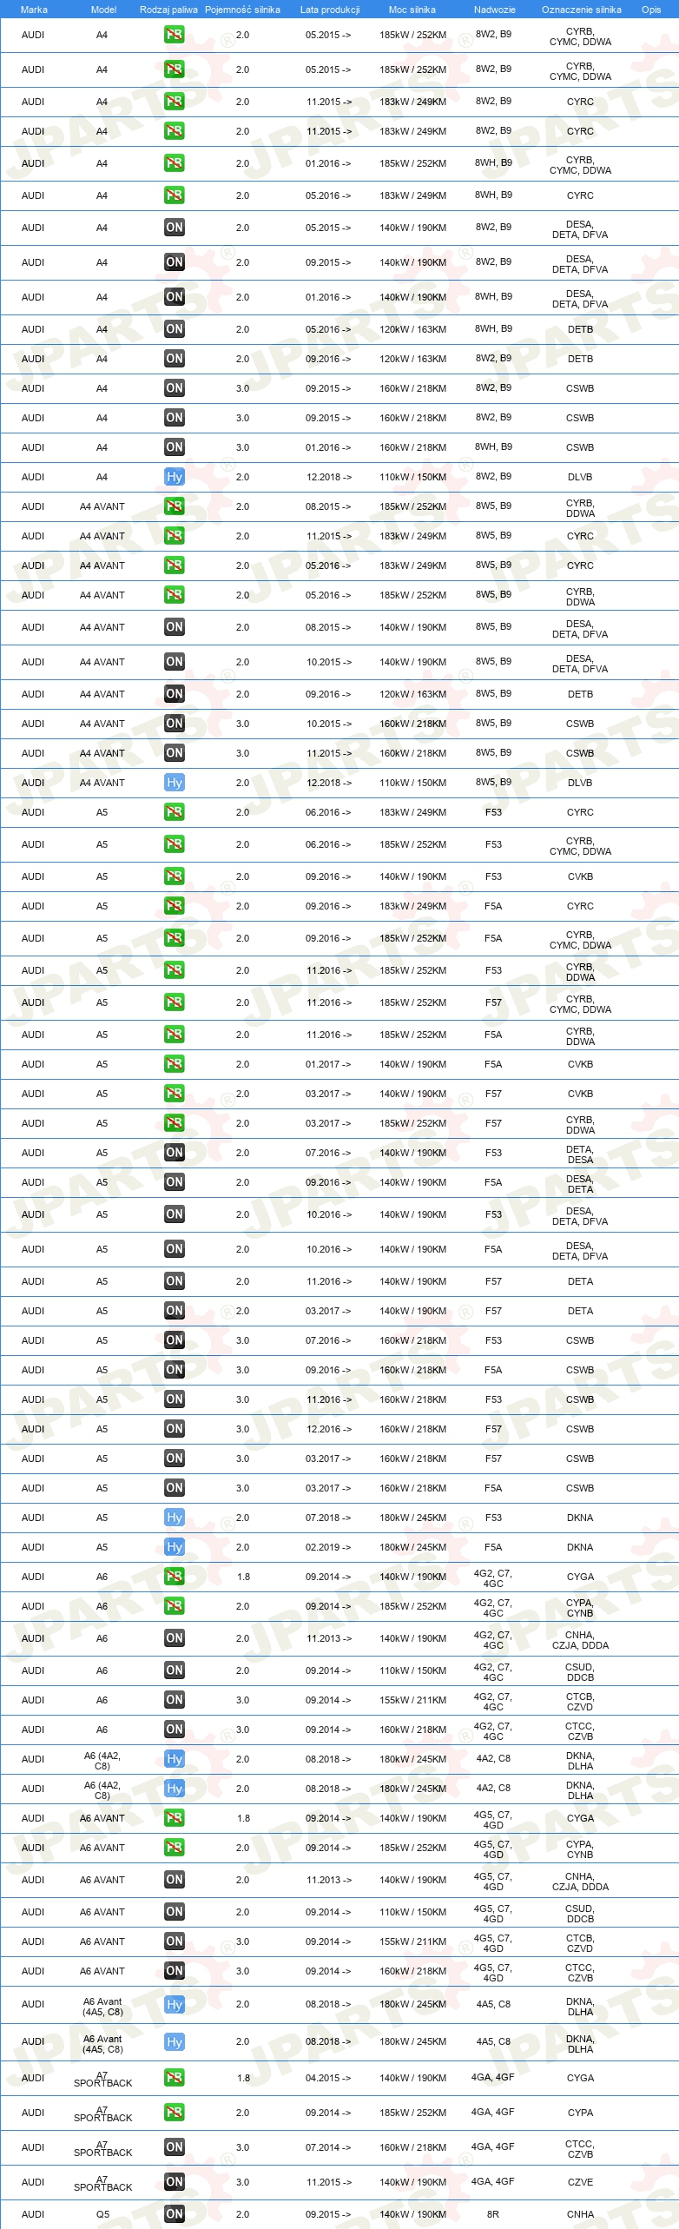Sort by the Marka column header
Screen dimensions: 679x2229
34,10
